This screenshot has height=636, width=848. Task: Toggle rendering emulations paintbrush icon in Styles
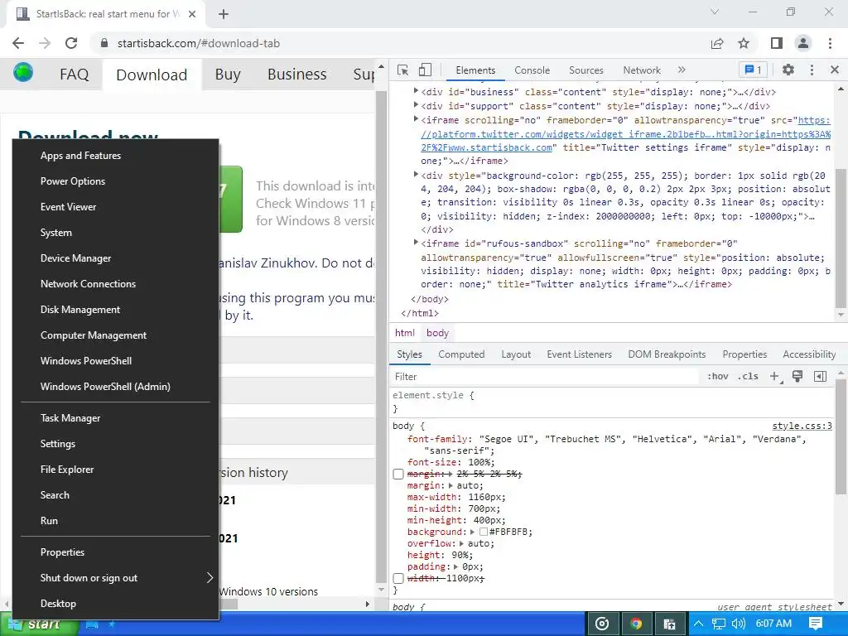(797, 377)
